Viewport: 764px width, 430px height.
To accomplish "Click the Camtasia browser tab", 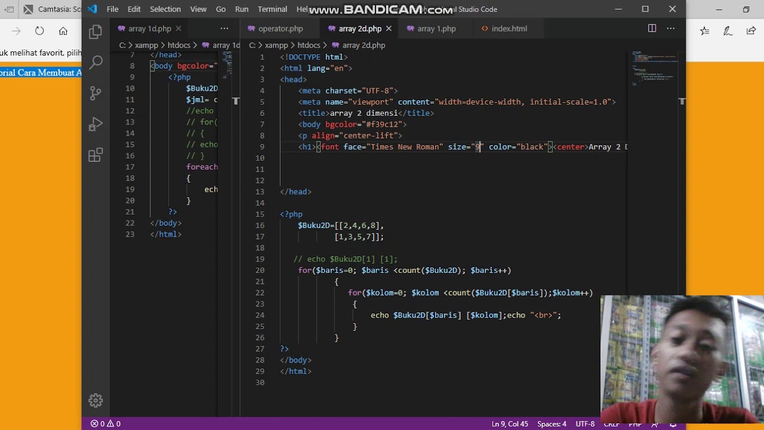I will click(53, 9).
